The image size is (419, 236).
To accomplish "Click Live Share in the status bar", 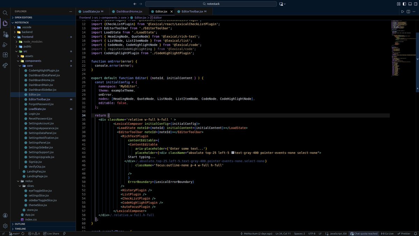I will (x=51, y=234).
